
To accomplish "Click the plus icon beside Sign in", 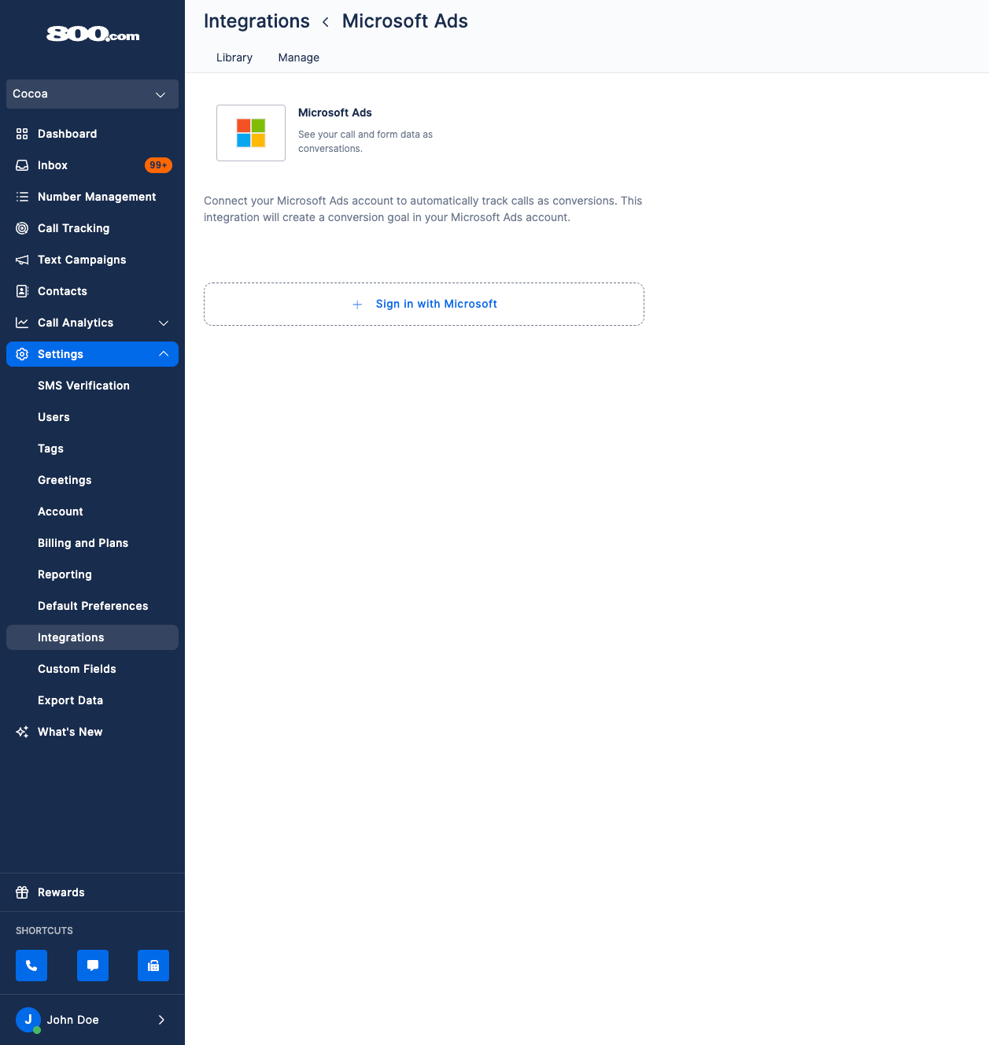I will point(357,305).
